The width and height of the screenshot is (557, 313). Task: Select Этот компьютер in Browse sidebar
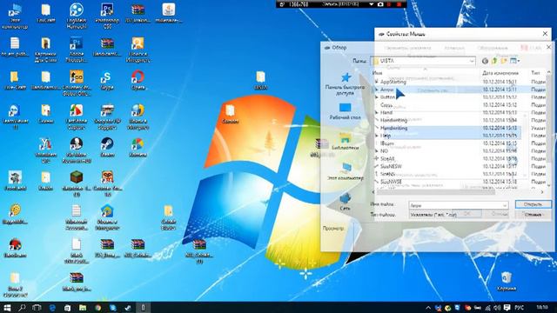click(345, 172)
